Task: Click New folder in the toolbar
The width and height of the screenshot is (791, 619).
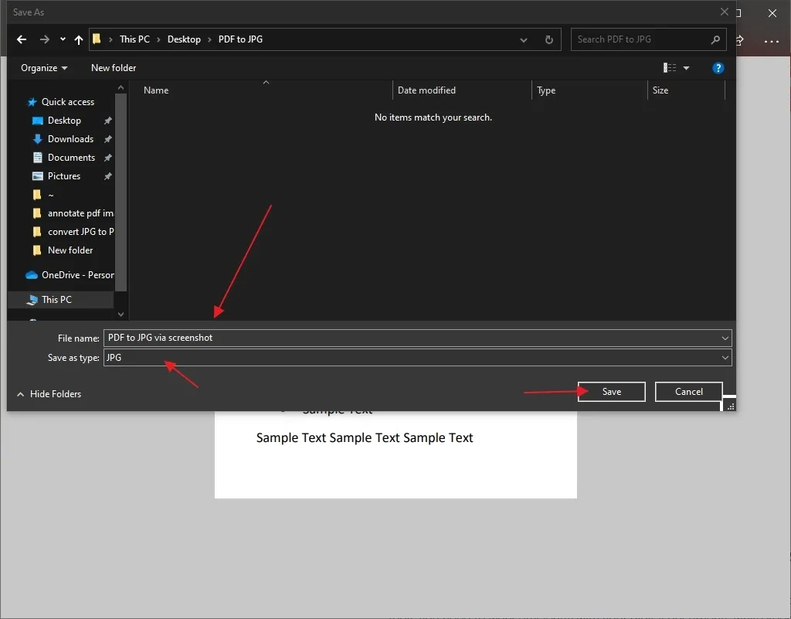Action: (114, 67)
